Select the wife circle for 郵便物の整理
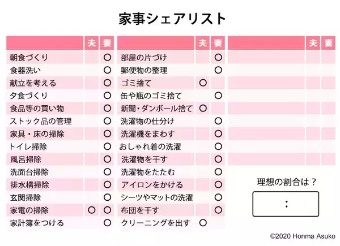This screenshot has height=246, width=340. tap(218, 70)
